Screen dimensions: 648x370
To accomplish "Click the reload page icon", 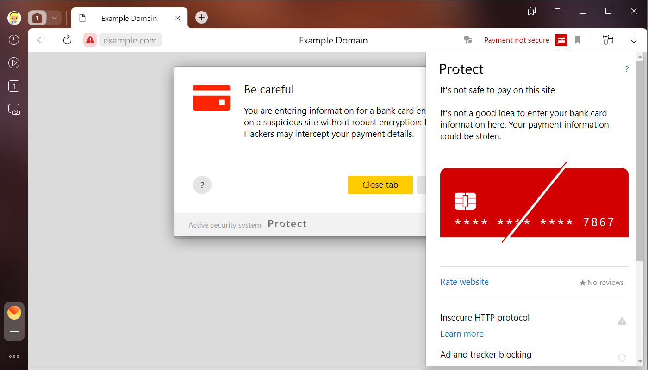I will point(67,40).
